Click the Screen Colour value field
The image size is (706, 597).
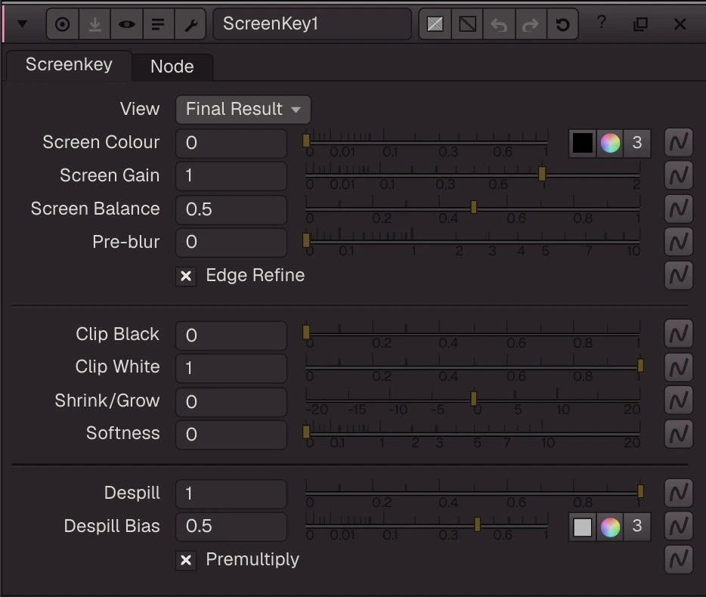click(x=231, y=143)
